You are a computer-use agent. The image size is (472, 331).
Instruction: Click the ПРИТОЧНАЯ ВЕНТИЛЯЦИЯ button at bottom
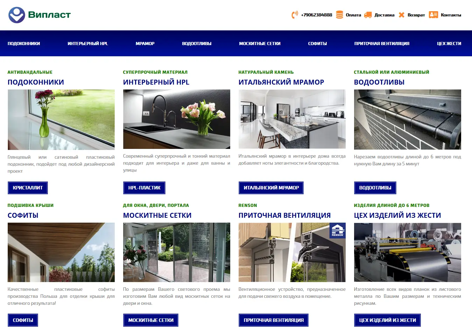pyautogui.click(x=274, y=320)
